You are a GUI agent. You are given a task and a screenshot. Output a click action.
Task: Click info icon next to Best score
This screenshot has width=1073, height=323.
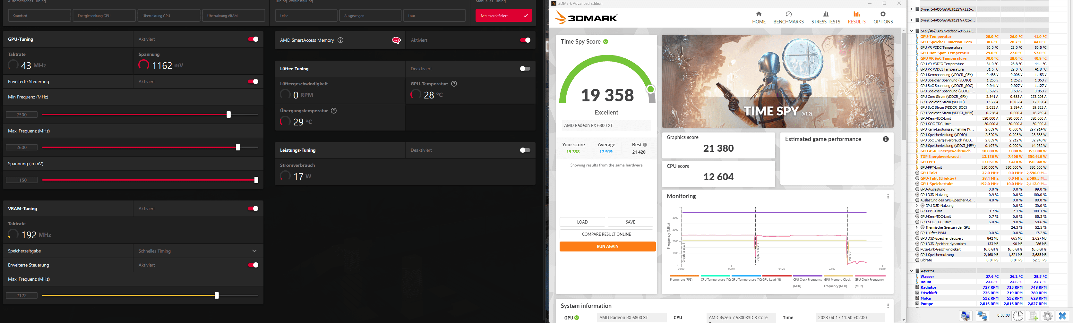pos(645,145)
